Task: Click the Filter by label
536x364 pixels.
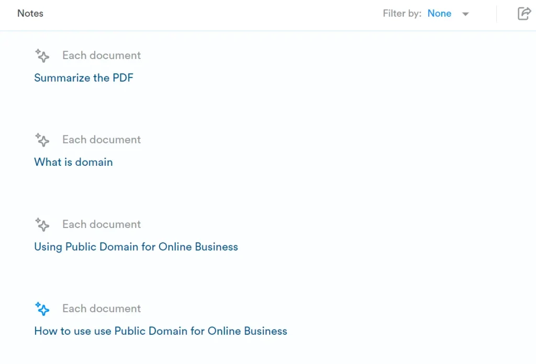Action: pyautogui.click(x=401, y=14)
